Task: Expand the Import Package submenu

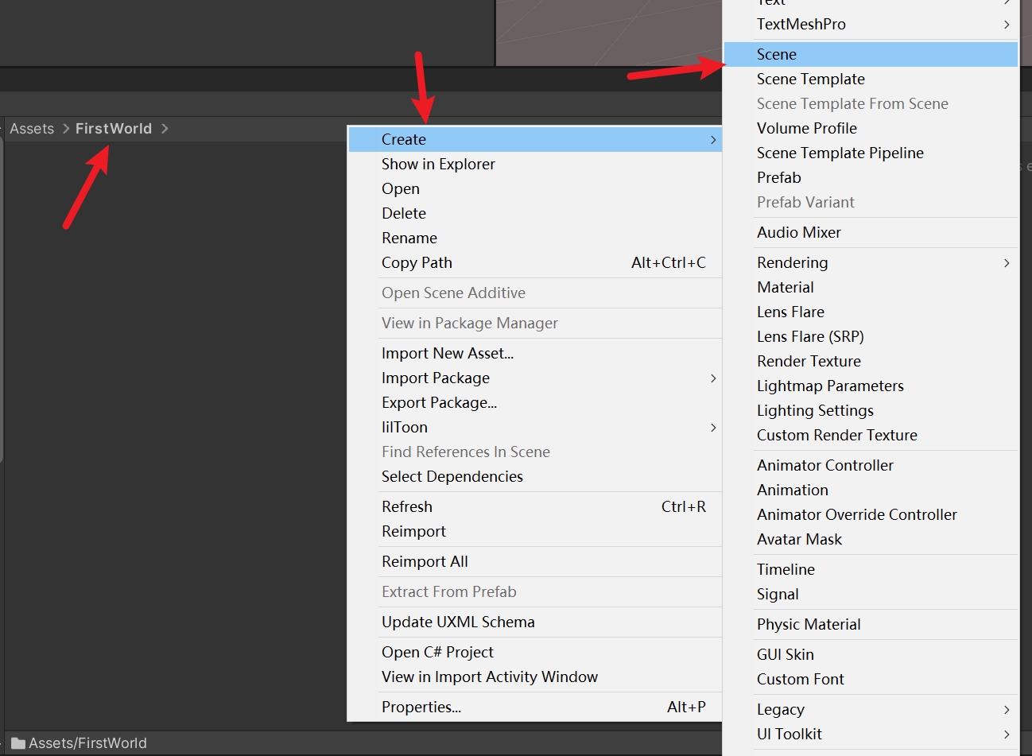Action: 535,378
